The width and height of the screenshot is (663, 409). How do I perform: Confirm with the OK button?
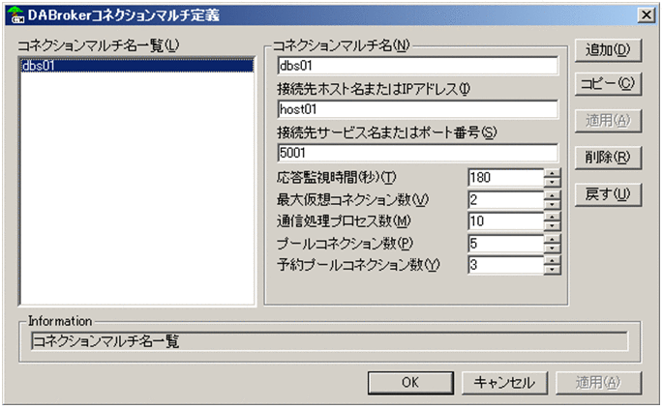coord(409,382)
